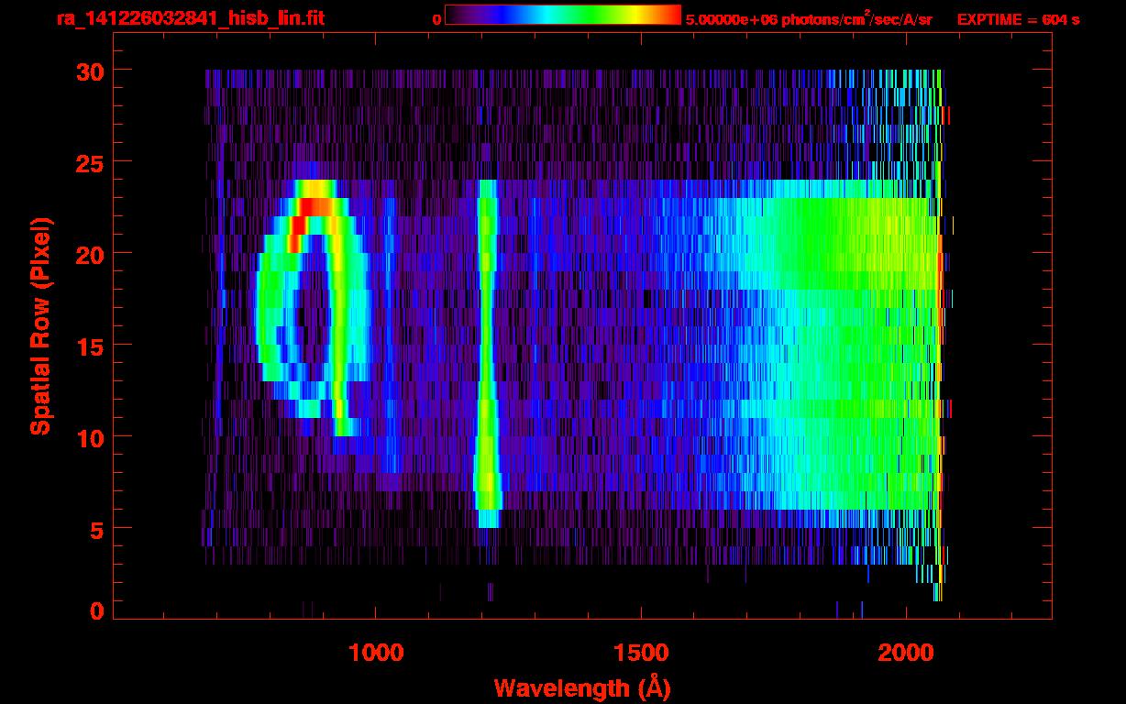Image resolution: width=1126 pixels, height=704 pixels.
Task: Click the Spatial Row (Pixel) axis title
Action: click(40, 325)
